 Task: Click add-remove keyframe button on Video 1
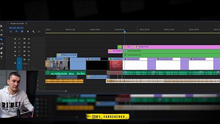click(29, 68)
